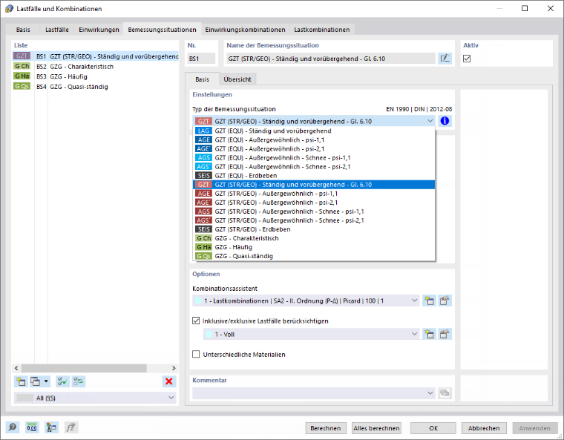Screen dimensions: 564x440
Task: Expand the Kommentar dropdown
Action: click(430, 393)
